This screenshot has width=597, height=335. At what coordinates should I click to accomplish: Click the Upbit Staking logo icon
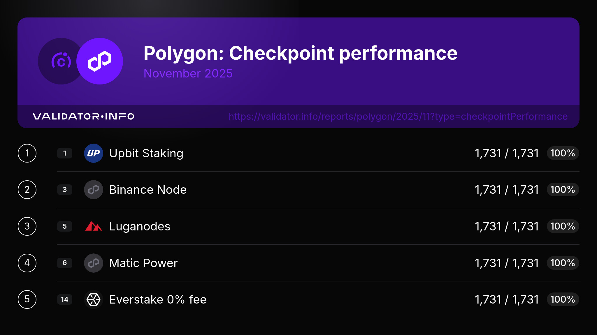click(x=94, y=153)
